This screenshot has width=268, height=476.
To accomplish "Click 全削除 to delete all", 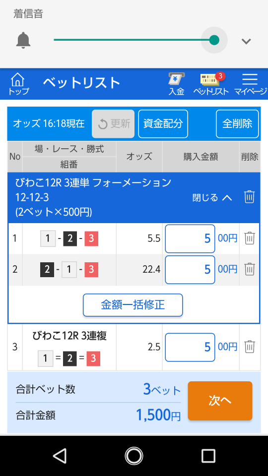I will 237,124.
